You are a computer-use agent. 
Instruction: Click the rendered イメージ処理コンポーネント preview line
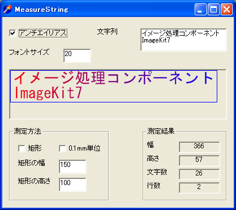pyautogui.click(x=114, y=78)
